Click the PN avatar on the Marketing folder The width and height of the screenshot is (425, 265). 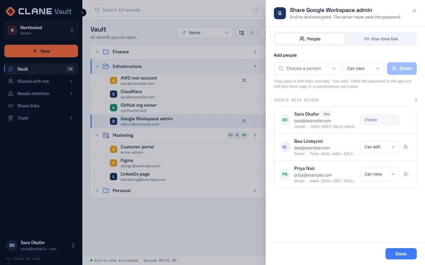point(244,135)
